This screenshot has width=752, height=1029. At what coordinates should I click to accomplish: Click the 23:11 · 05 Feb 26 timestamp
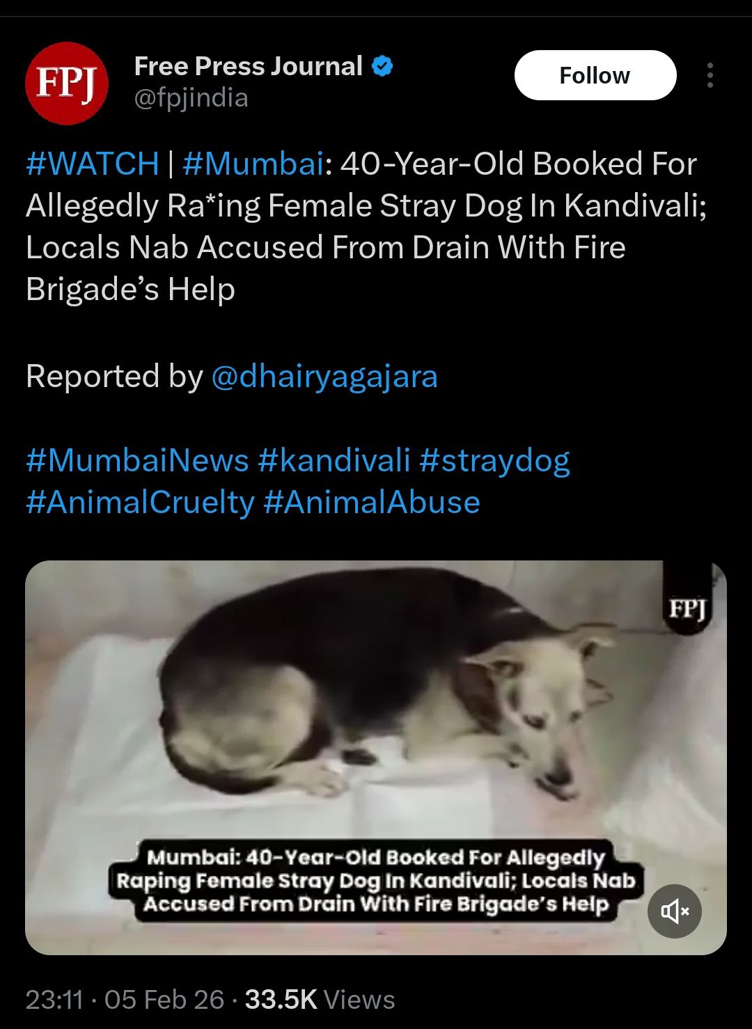(125, 1000)
